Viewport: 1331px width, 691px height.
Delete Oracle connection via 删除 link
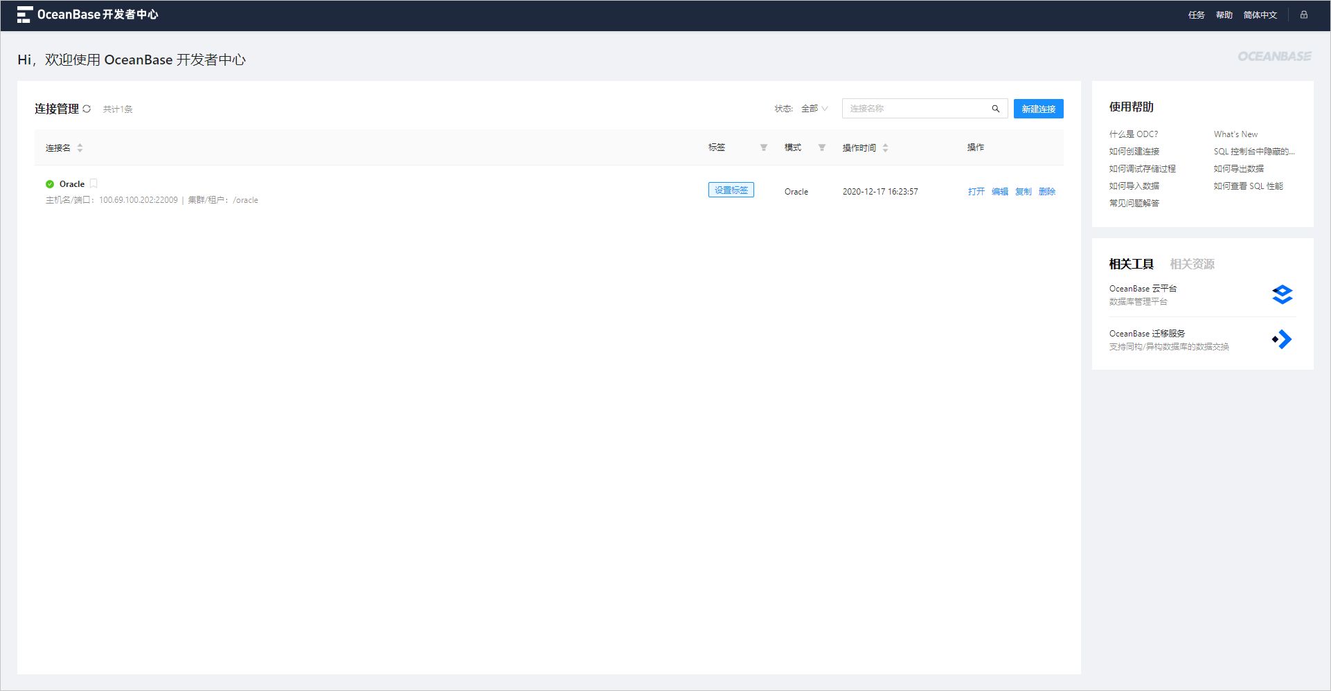click(x=1046, y=192)
